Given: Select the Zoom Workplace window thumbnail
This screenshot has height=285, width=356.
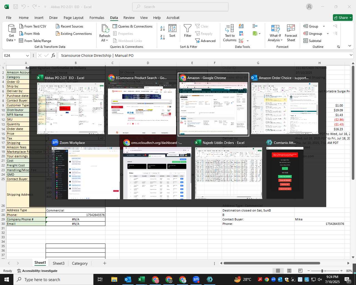Looking at the screenshot, I should pos(86,169).
